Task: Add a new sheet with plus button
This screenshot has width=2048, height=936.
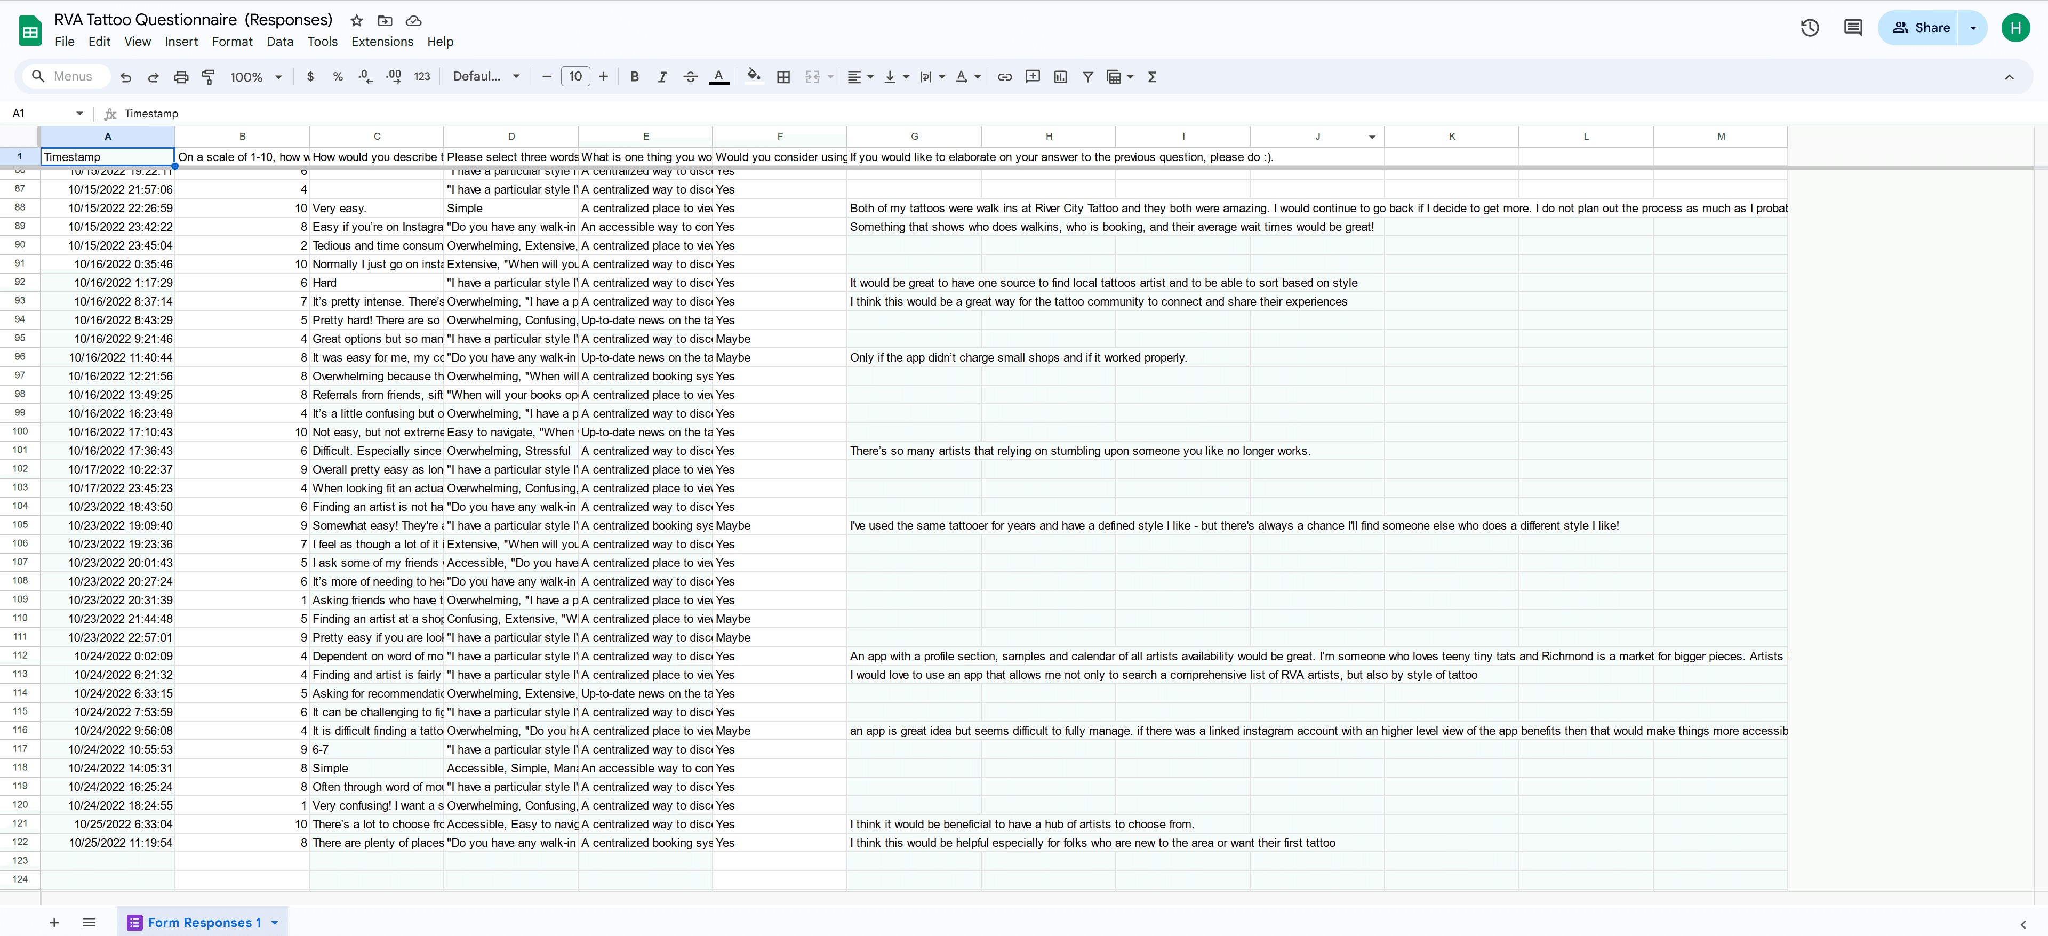Action: coord(54,923)
